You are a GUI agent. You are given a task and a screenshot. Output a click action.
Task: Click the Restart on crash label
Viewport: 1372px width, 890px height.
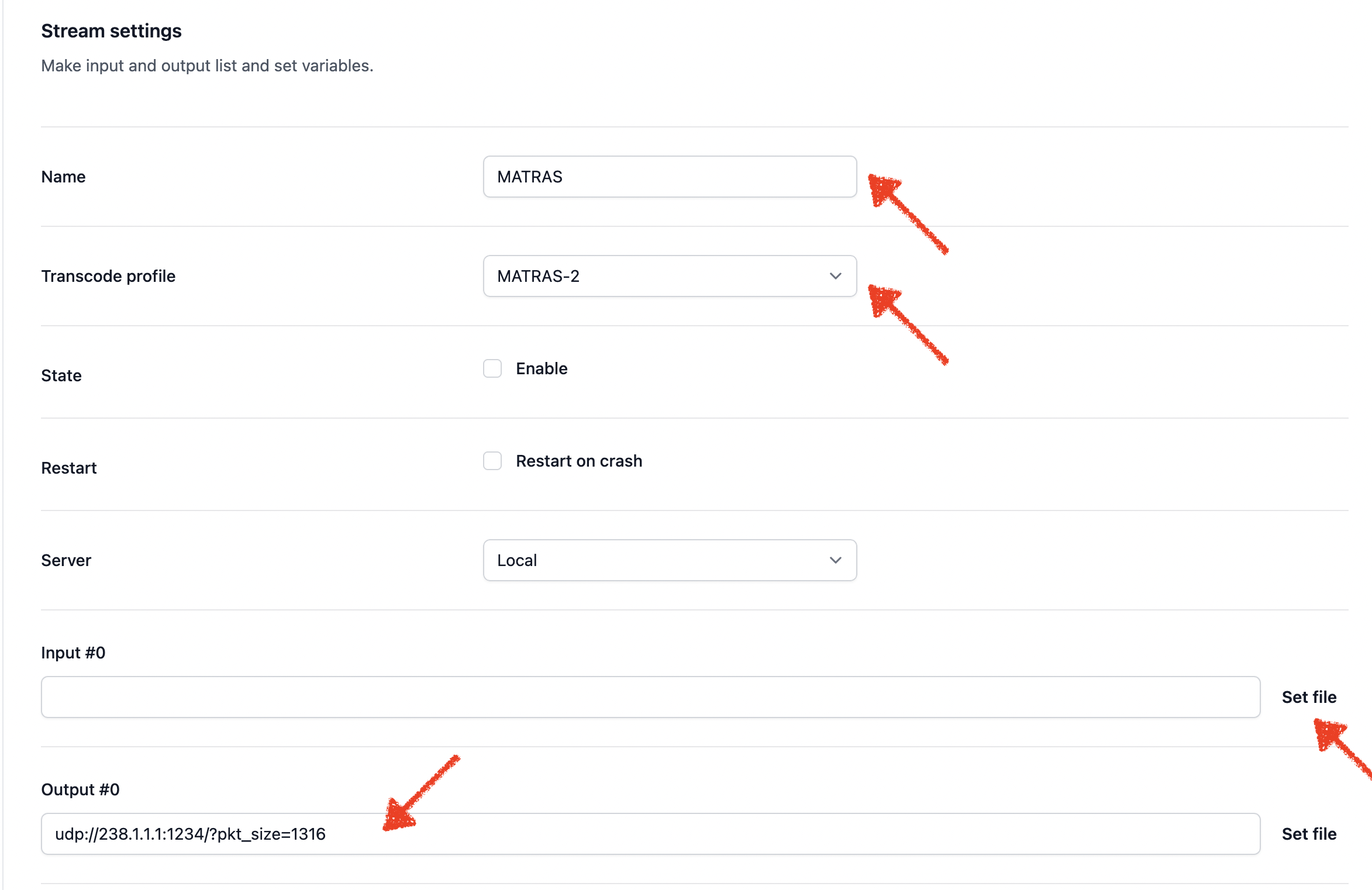click(578, 461)
